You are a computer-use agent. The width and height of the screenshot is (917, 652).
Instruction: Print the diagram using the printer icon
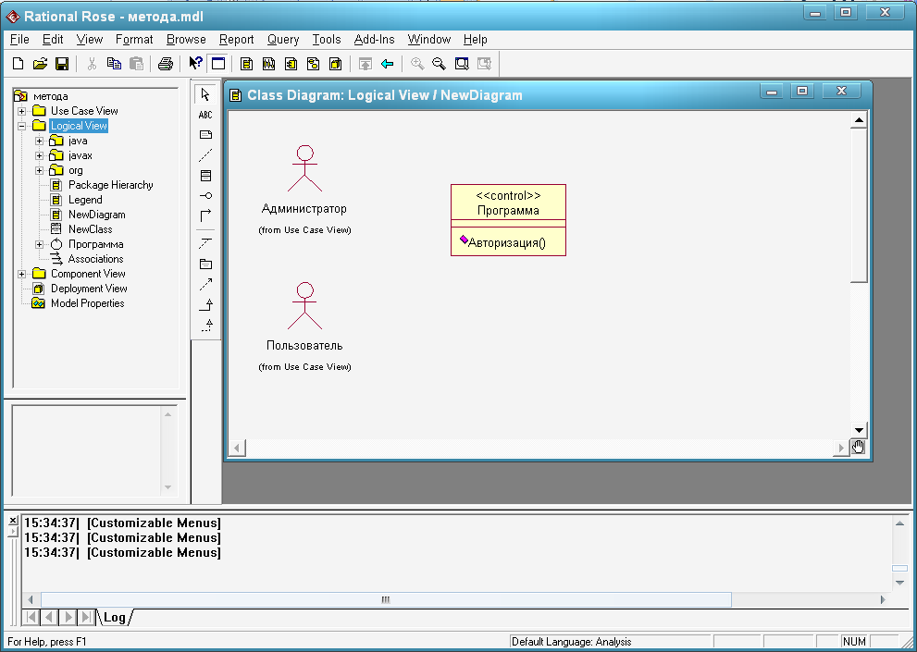tap(166, 64)
